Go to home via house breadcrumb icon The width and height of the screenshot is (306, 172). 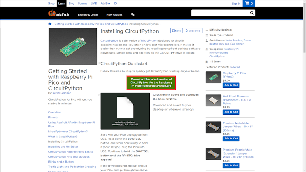tap(50, 24)
